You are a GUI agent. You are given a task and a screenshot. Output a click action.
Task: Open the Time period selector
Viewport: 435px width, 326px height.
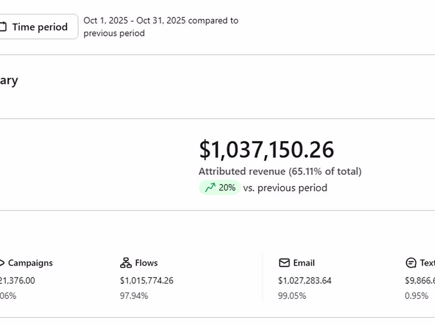pos(39,27)
